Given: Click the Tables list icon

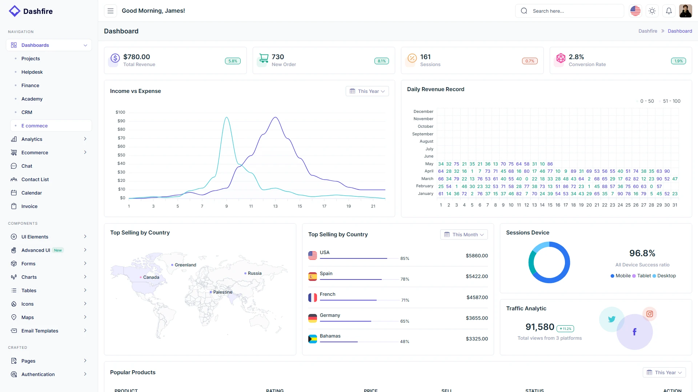Looking at the screenshot, I should pyautogui.click(x=14, y=290).
